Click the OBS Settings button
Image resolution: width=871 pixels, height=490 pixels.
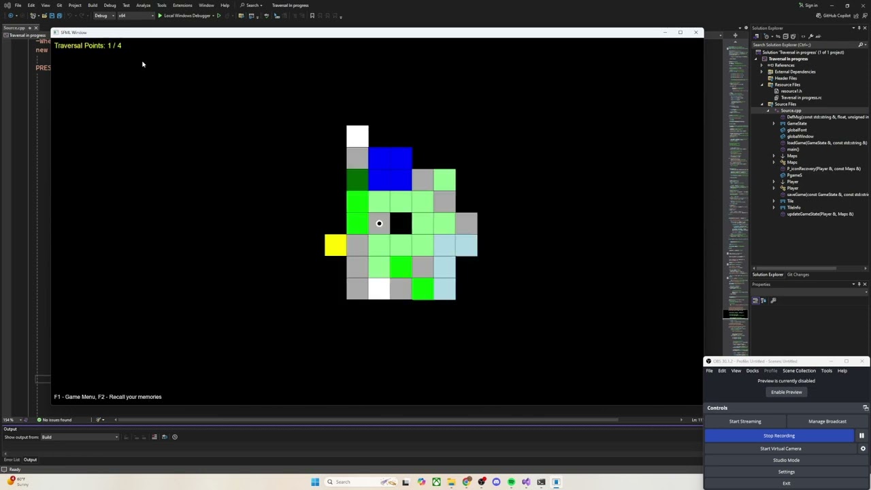[786, 472]
